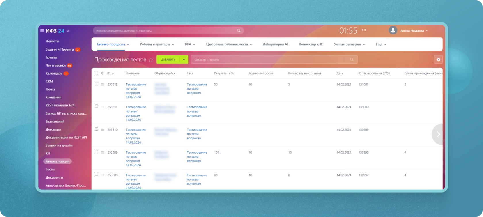483x217 pixels.
Task: Click the flag counter next to the clock
Action: pos(364,30)
